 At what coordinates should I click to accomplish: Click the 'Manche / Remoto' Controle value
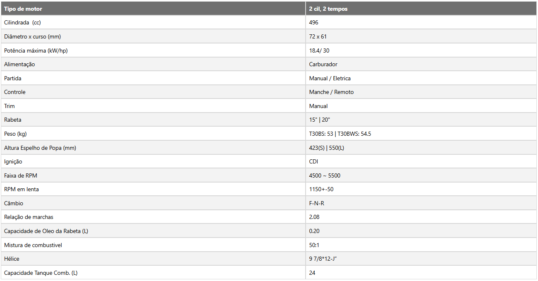click(x=331, y=92)
